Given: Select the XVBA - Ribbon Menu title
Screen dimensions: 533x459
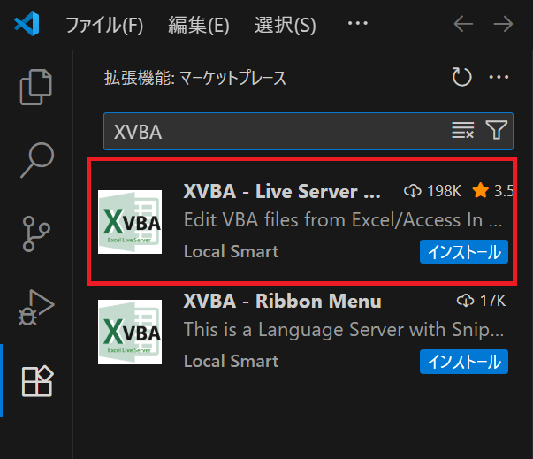Looking at the screenshot, I should tap(282, 301).
